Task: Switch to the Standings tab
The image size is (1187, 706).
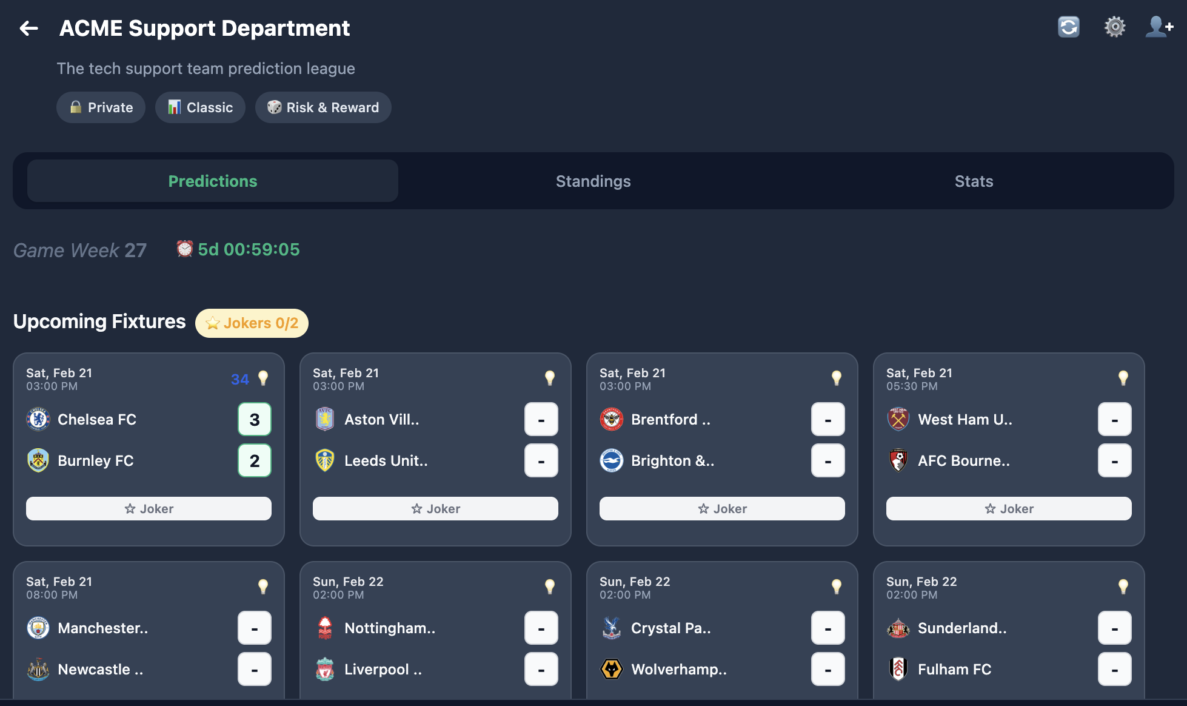Action: click(593, 181)
